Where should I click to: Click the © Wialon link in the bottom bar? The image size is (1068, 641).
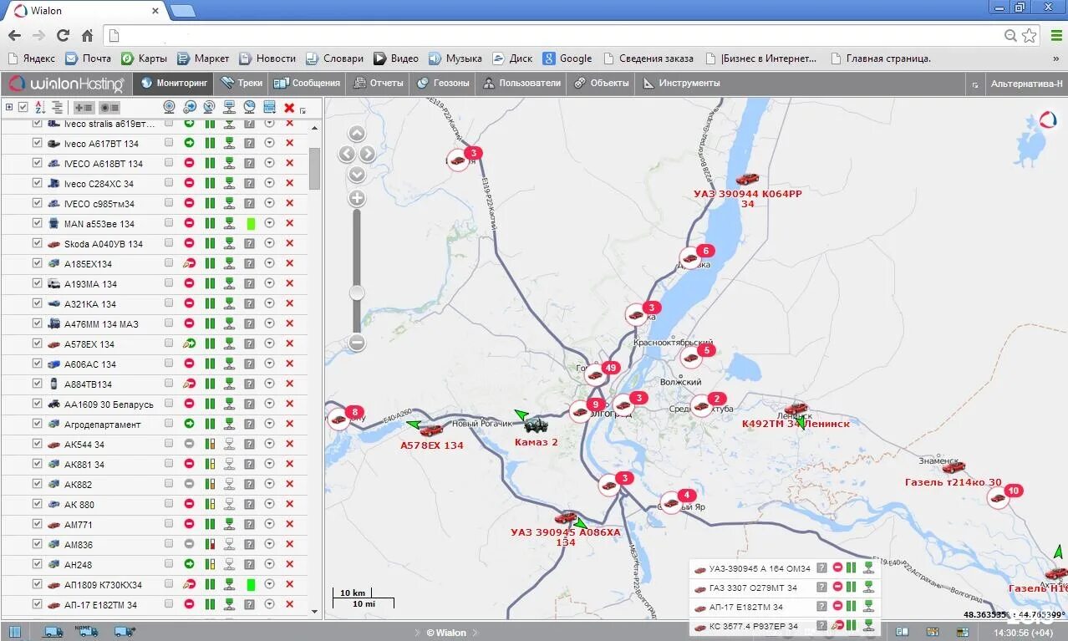(446, 633)
